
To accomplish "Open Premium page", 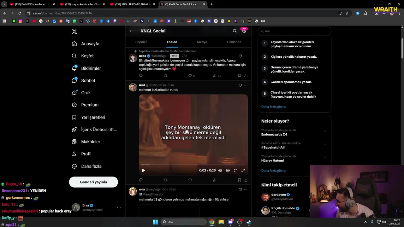I will [x=85, y=105].
